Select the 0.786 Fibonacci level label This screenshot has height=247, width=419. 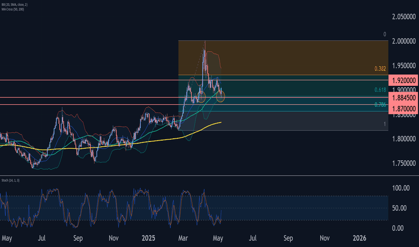tap(380, 105)
